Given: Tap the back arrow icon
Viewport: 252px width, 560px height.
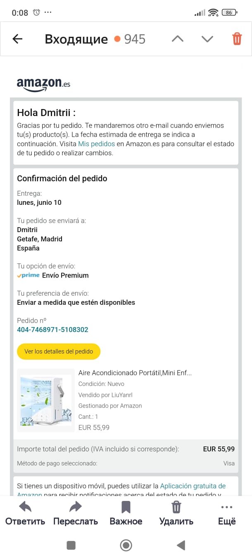Looking at the screenshot, I should coord(17,39).
